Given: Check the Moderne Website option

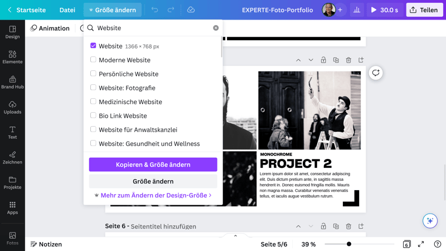Looking at the screenshot, I should click(x=93, y=60).
